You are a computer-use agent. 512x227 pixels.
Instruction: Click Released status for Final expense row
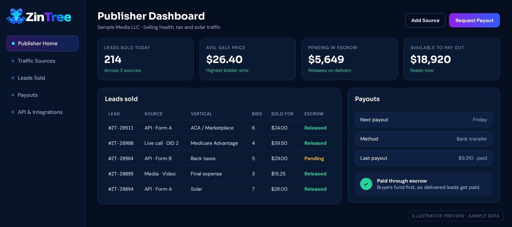tap(315, 174)
